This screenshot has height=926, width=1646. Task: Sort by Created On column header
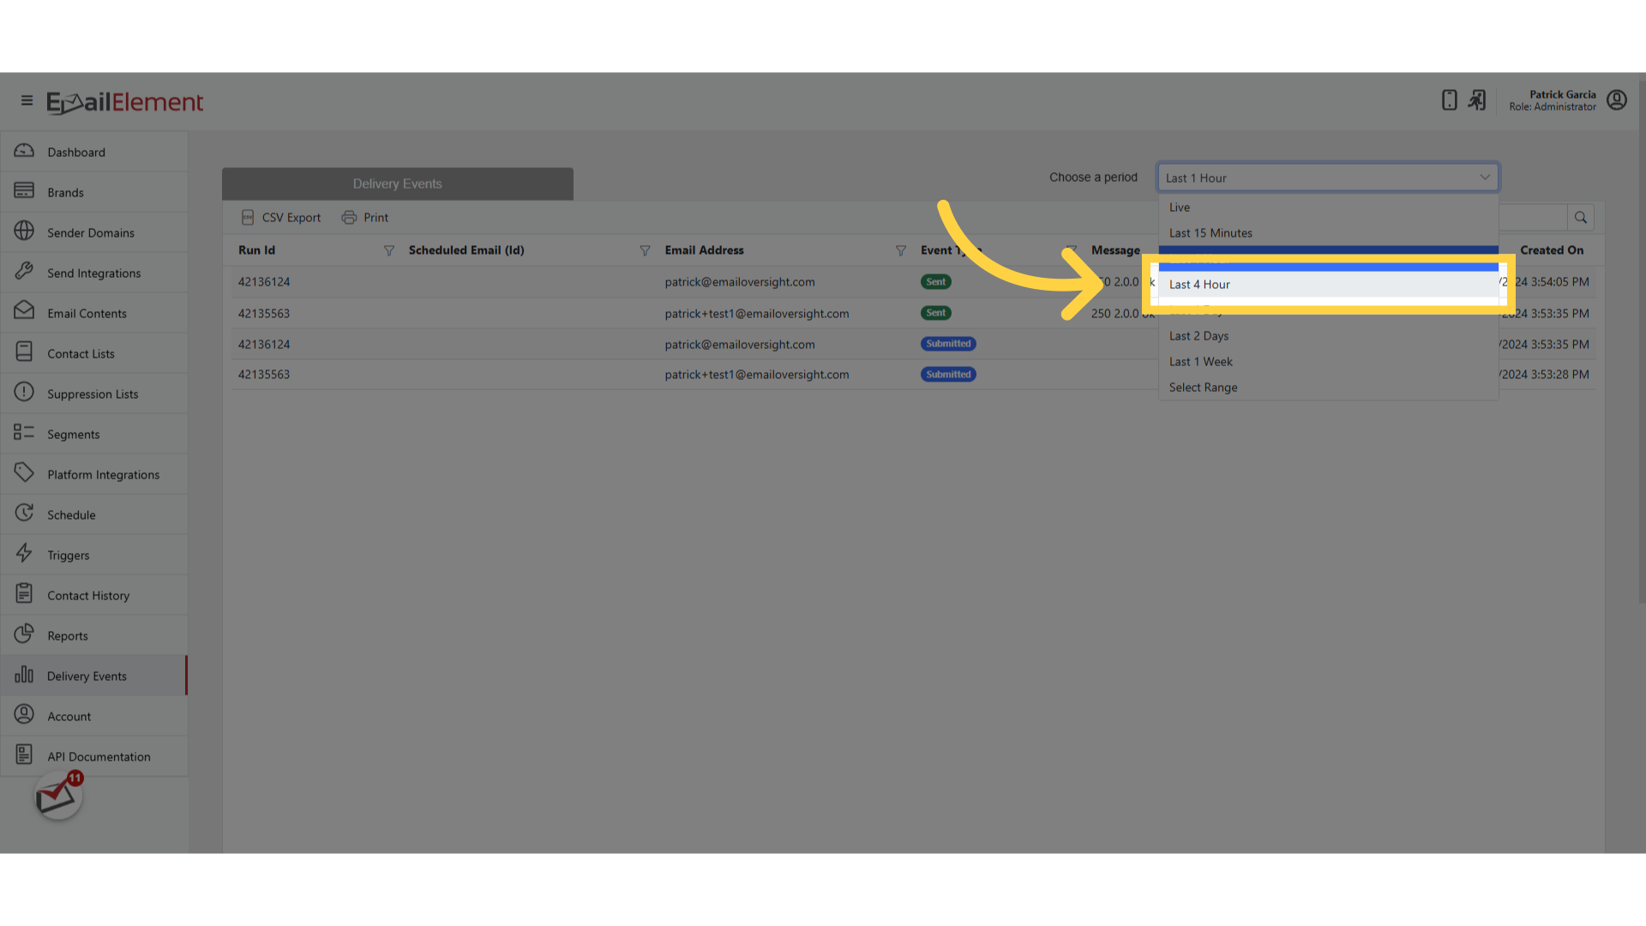(x=1552, y=250)
